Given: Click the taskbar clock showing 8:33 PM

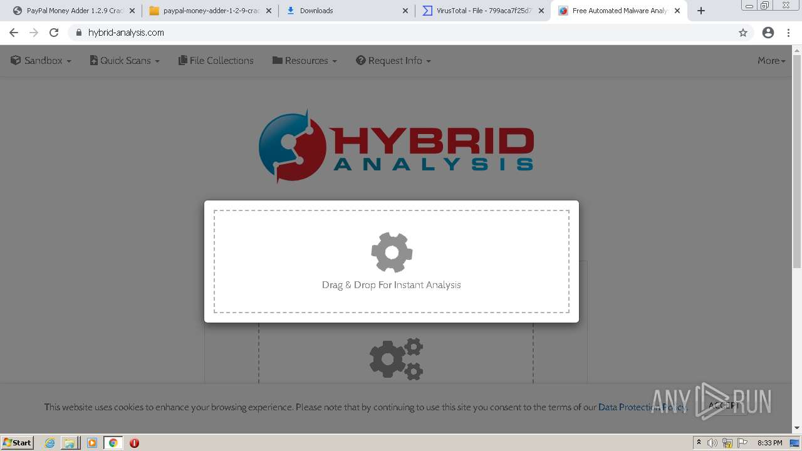Looking at the screenshot, I should click(x=769, y=443).
